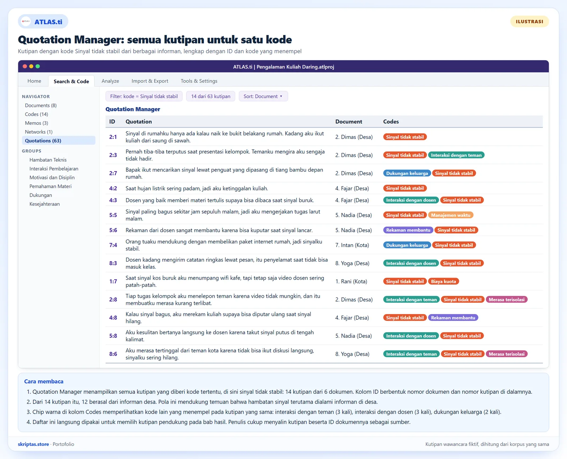Image resolution: width=567 pixels, height=459 pixels.
Task: Open the Motivasi dan Disiplin group
Action: click(52, 178)
